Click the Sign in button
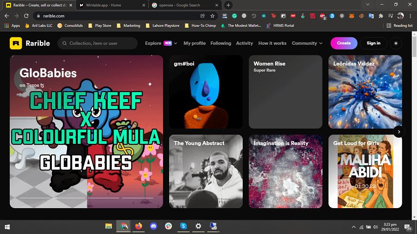Screen dimensions: 417x234 tap(373, 43)
